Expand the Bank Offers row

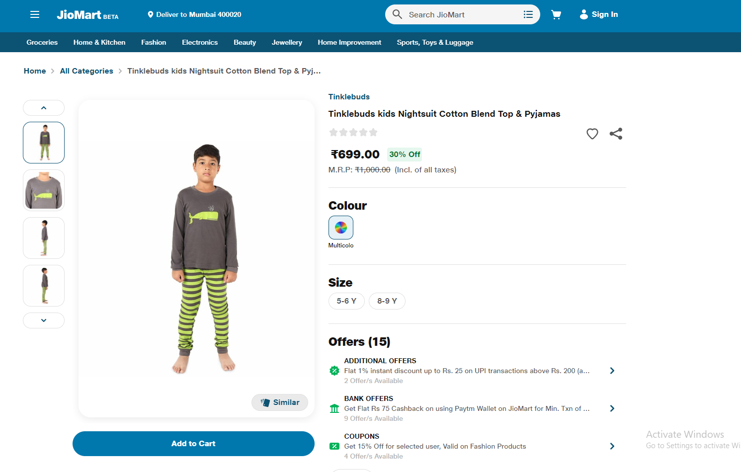(x=612, y=408)
